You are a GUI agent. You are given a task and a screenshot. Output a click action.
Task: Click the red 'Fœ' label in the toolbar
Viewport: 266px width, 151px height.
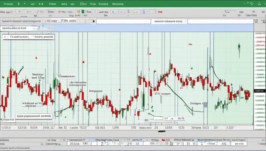(x=160, y=12)
